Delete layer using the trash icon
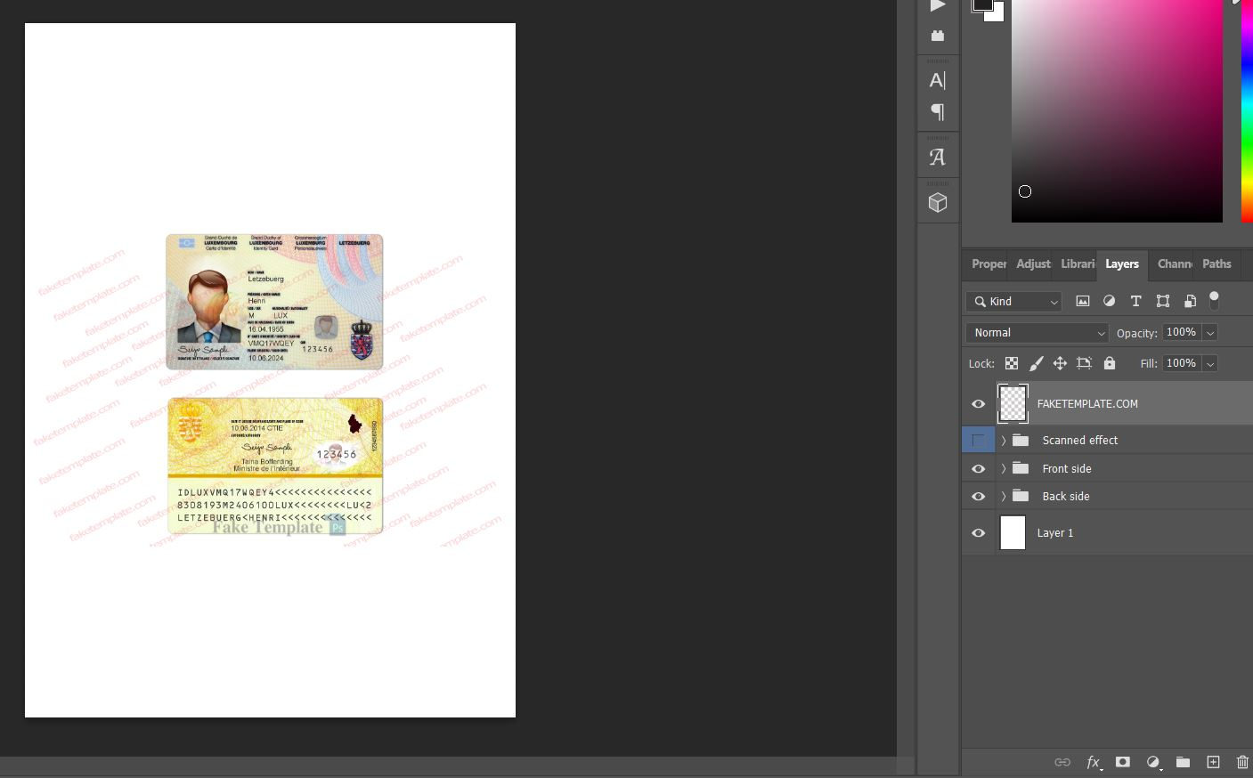 [1242, 762]
